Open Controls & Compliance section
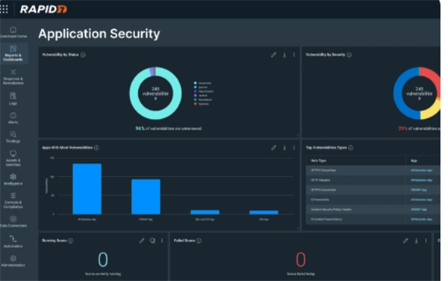The image size is (448, 281). [13, 201]
